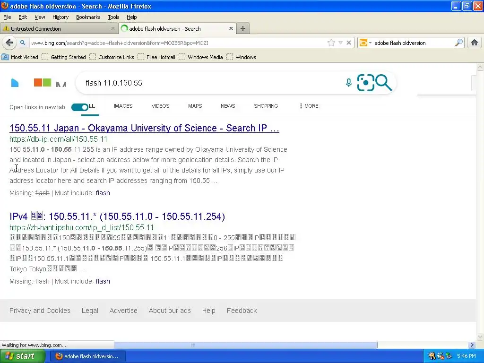
Task: Open the Help footer link
Action: point(208,311)
